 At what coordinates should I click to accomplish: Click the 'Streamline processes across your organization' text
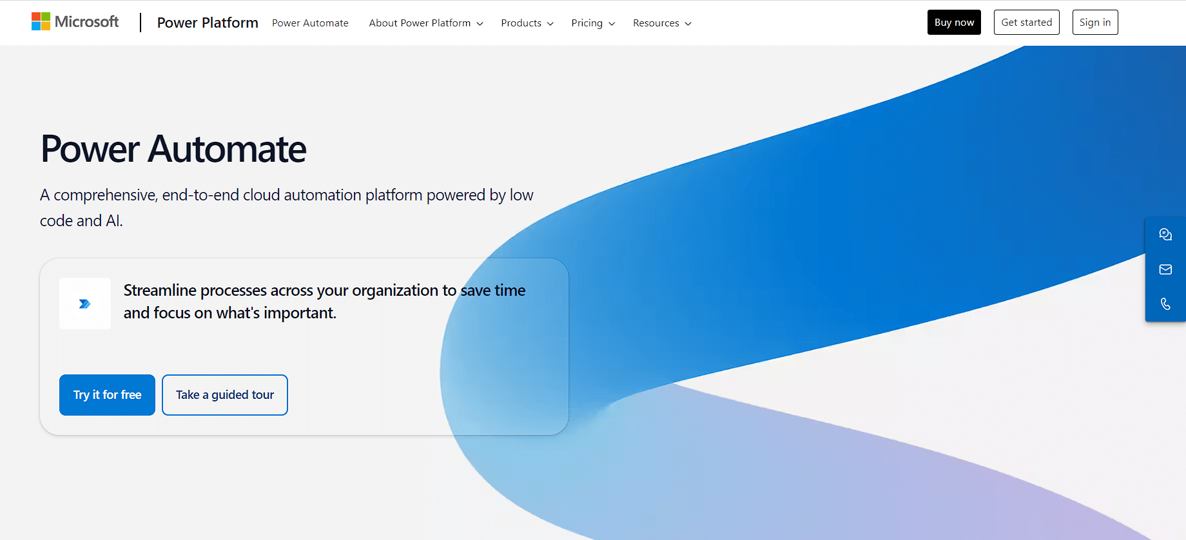[x=324, y=302]
